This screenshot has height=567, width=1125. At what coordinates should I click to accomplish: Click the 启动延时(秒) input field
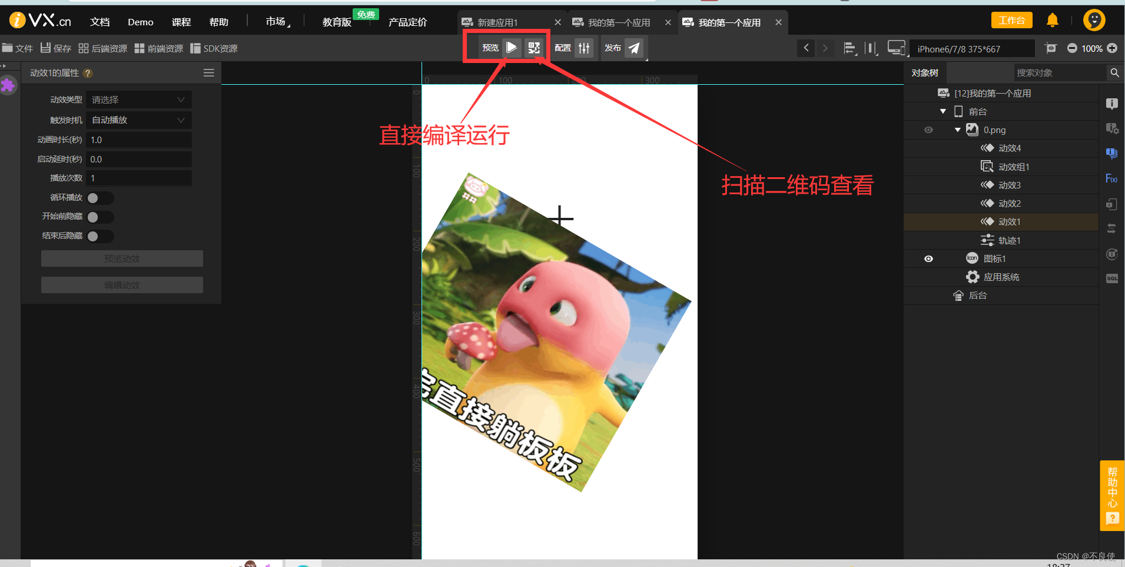pos(139,159)
